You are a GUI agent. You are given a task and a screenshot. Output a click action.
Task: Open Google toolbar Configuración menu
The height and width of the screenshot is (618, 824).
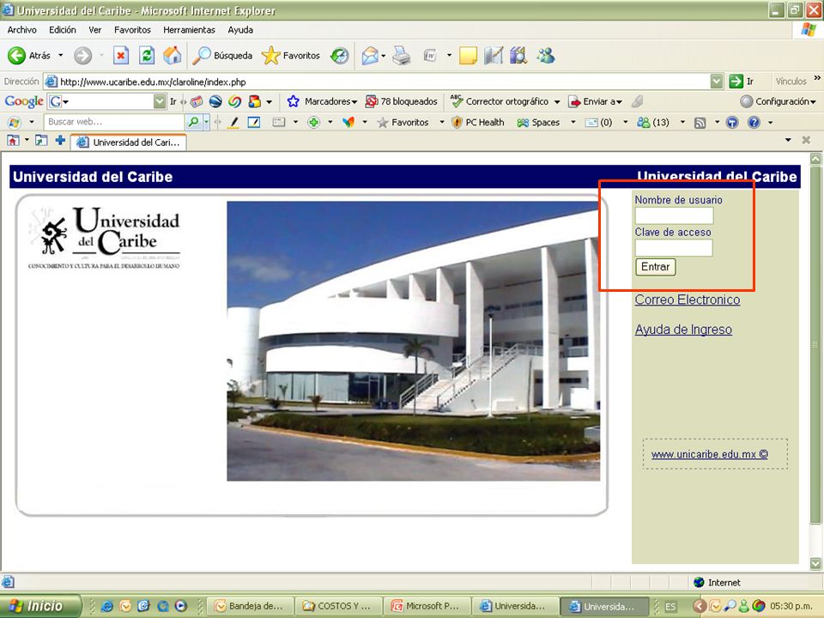click(778, 101)
